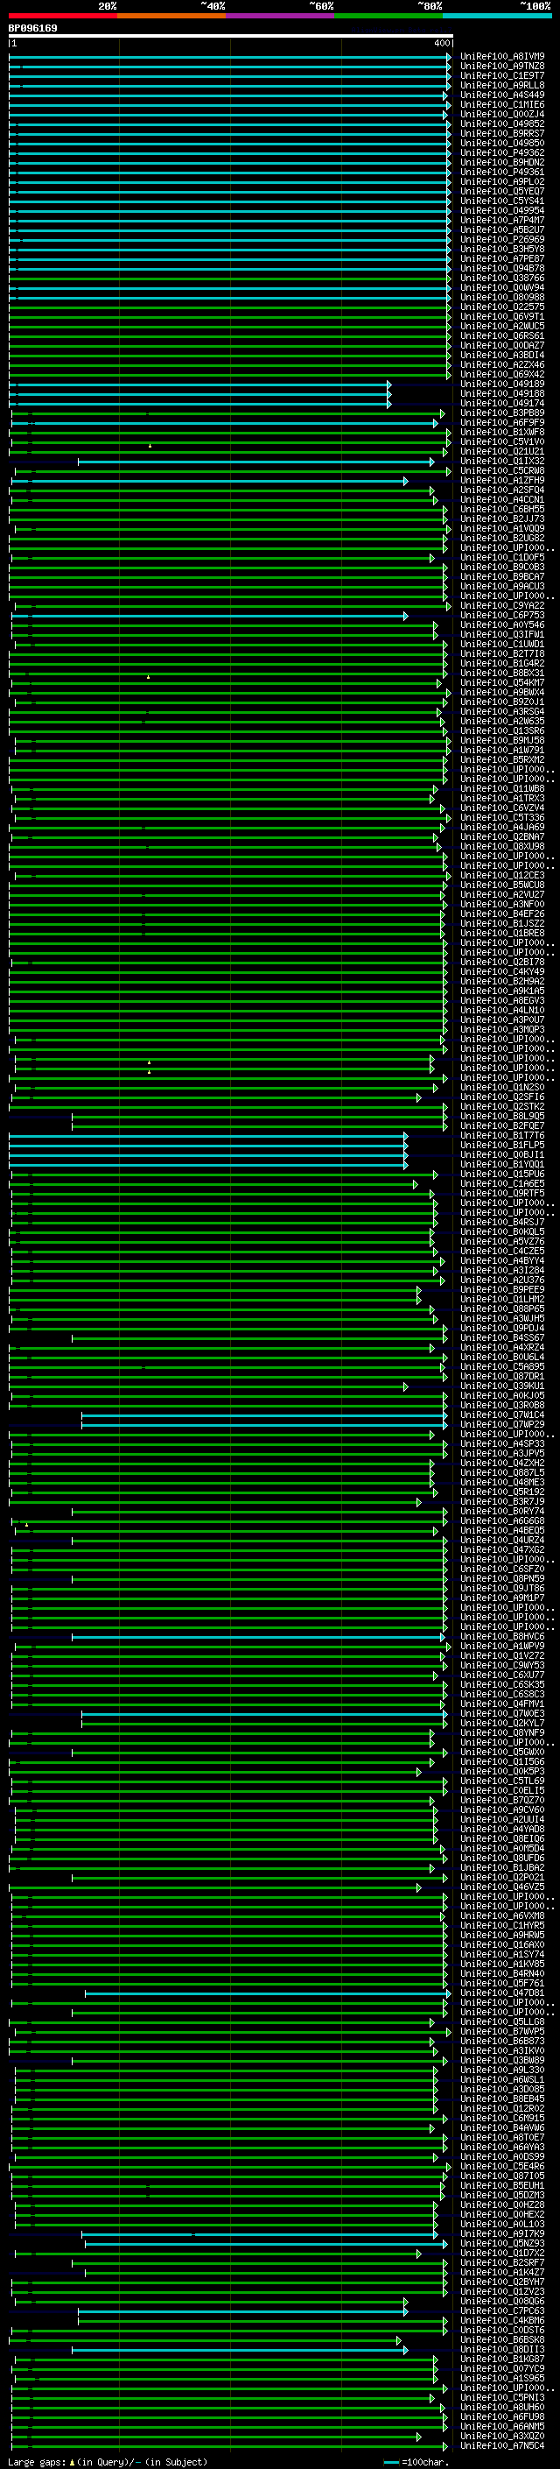Screen dimensions: 560x2469
Task: Click the =100char. scale legend text
Action: coord(424,2462)
